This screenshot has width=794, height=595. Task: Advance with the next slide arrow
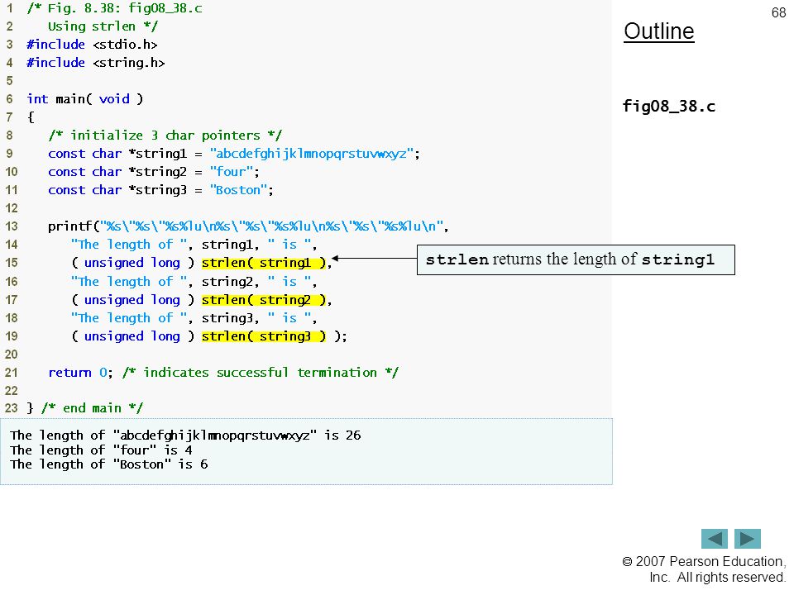tap(748, 538)
